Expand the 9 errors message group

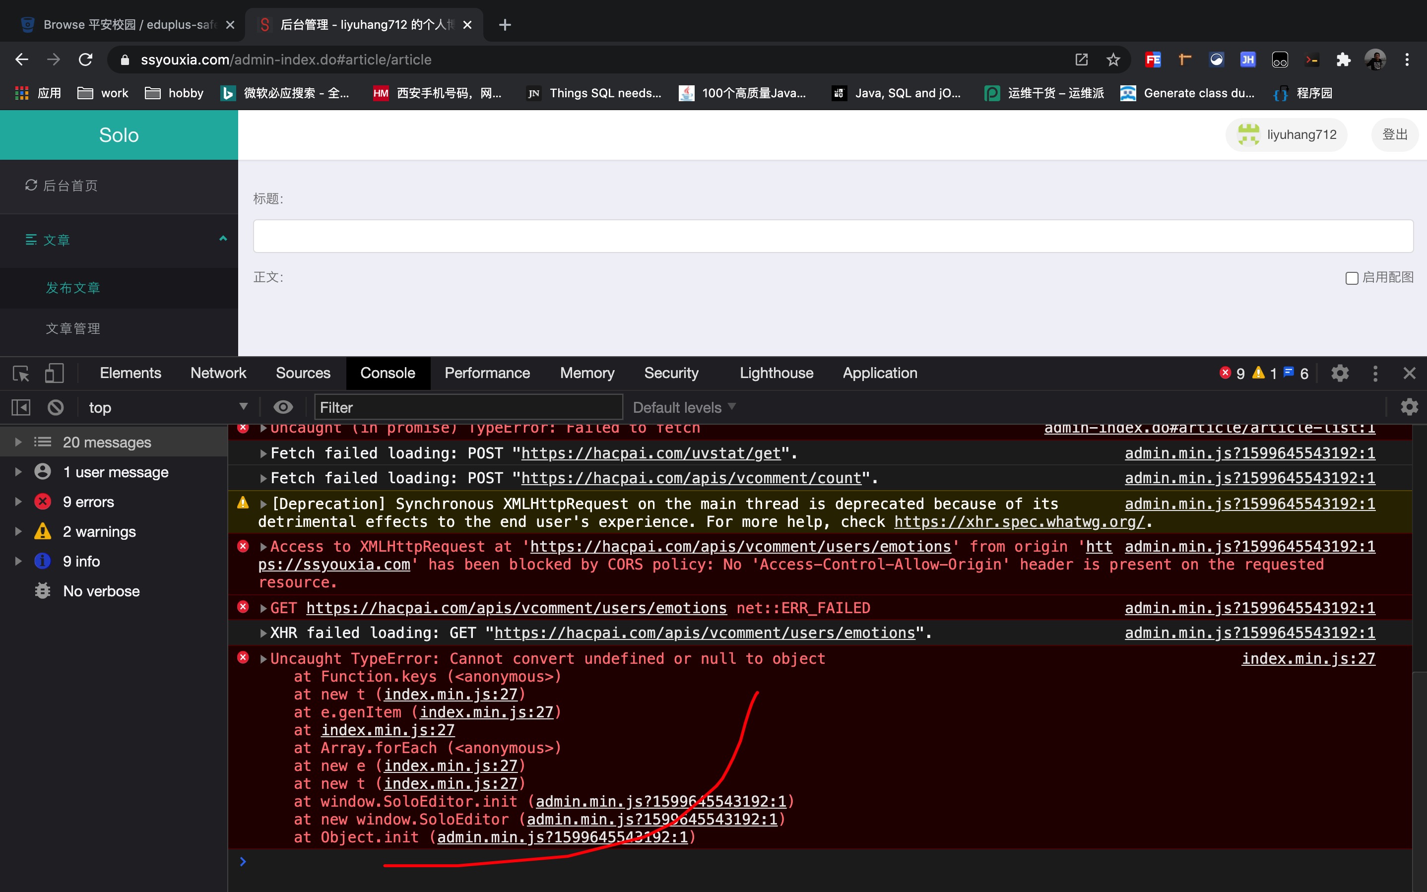tap(18, 502)
